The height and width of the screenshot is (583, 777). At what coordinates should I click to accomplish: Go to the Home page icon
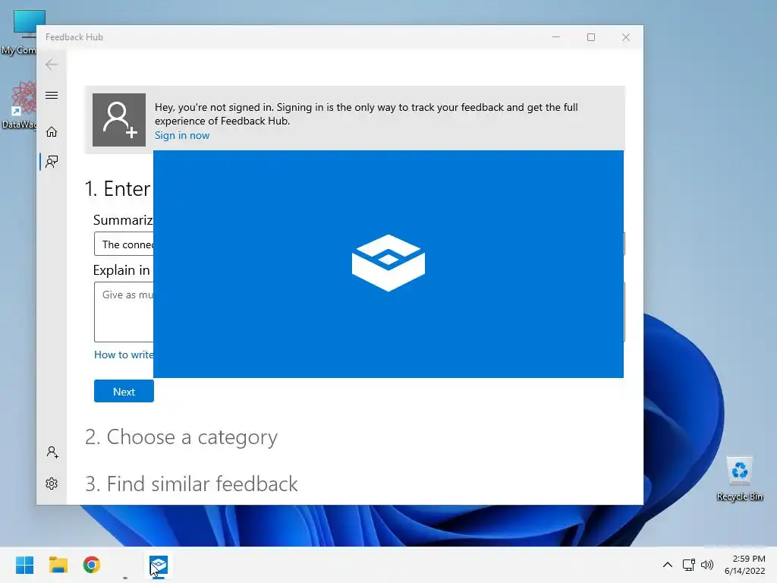(x=52, y=132)
